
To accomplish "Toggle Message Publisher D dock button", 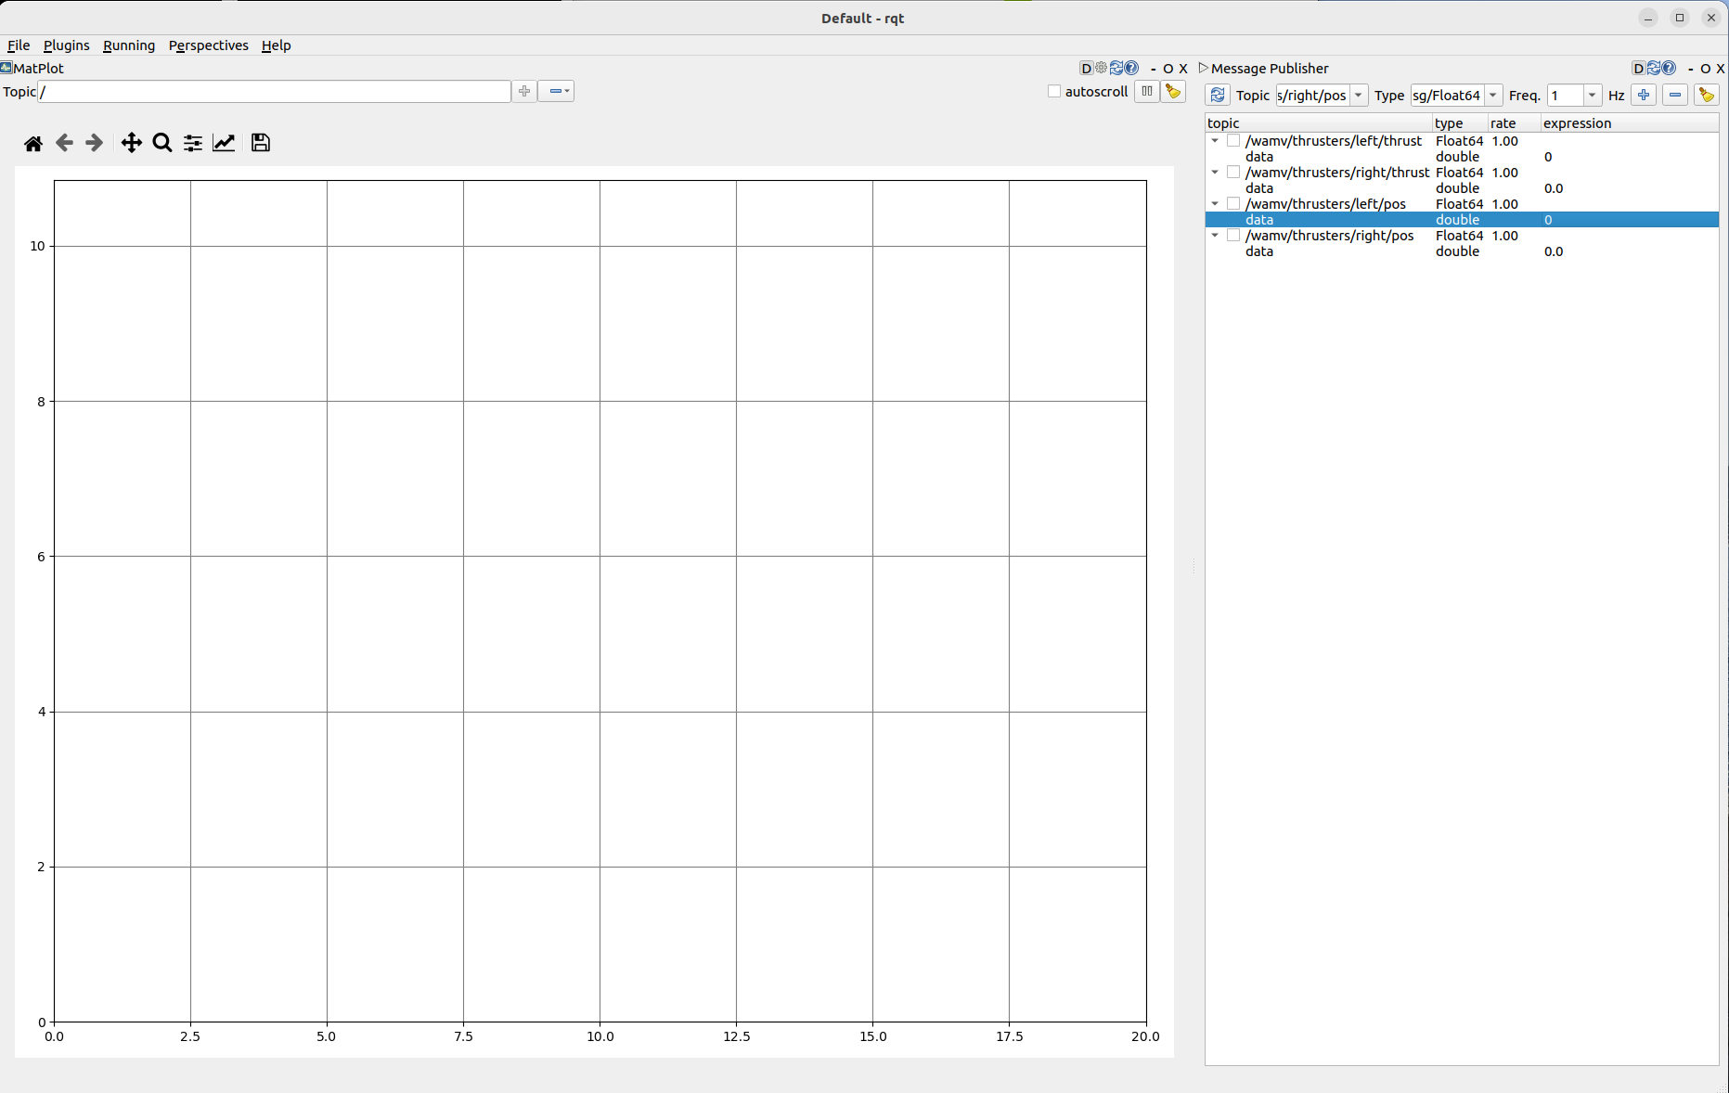I will click(x=1638, y=68).
